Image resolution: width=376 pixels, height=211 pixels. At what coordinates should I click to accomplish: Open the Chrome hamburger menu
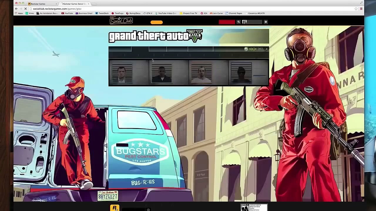(361, 9)
